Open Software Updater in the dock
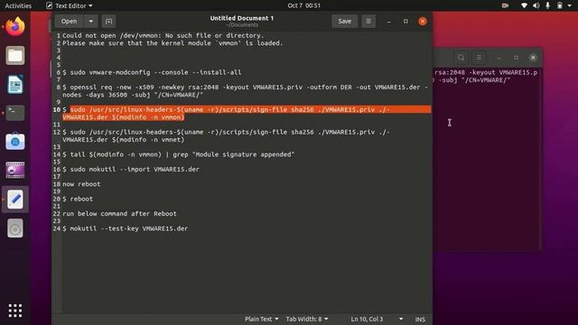 coord(15,228)
